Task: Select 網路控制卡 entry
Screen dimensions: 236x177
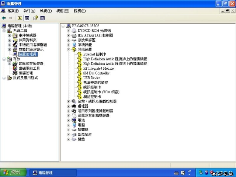Action: [92, 97]
